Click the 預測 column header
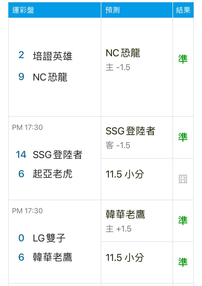The image size is (202, 286). click(x=112, y=10)
